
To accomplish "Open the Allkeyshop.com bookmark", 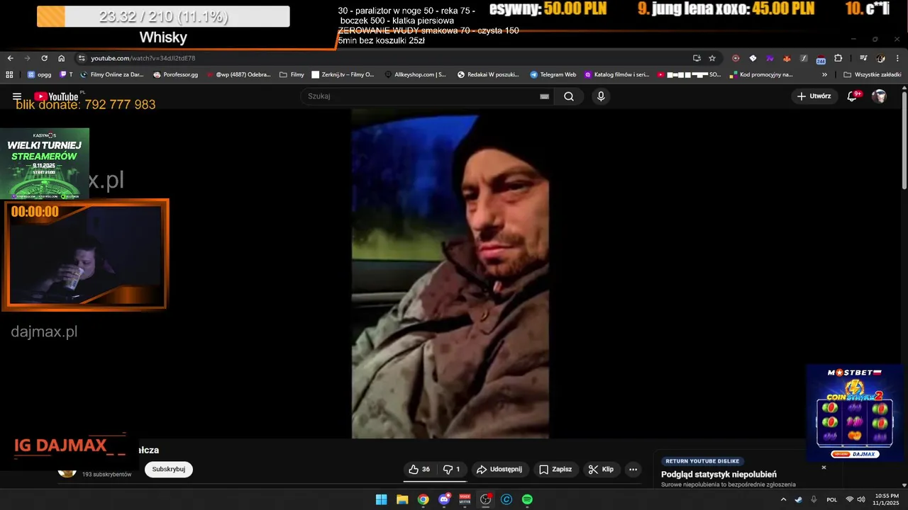I will [416, 74].
